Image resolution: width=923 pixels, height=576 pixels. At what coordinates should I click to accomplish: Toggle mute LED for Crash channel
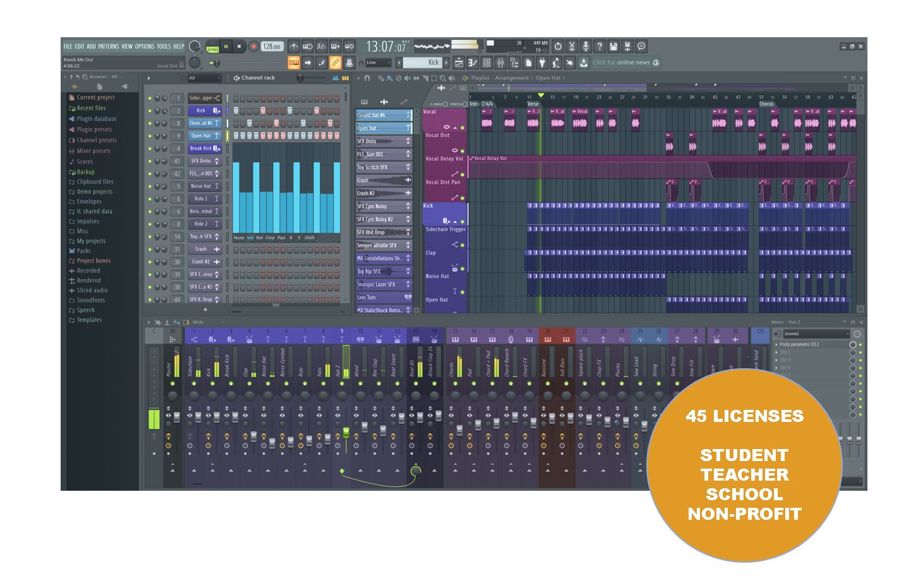(150, 249)
